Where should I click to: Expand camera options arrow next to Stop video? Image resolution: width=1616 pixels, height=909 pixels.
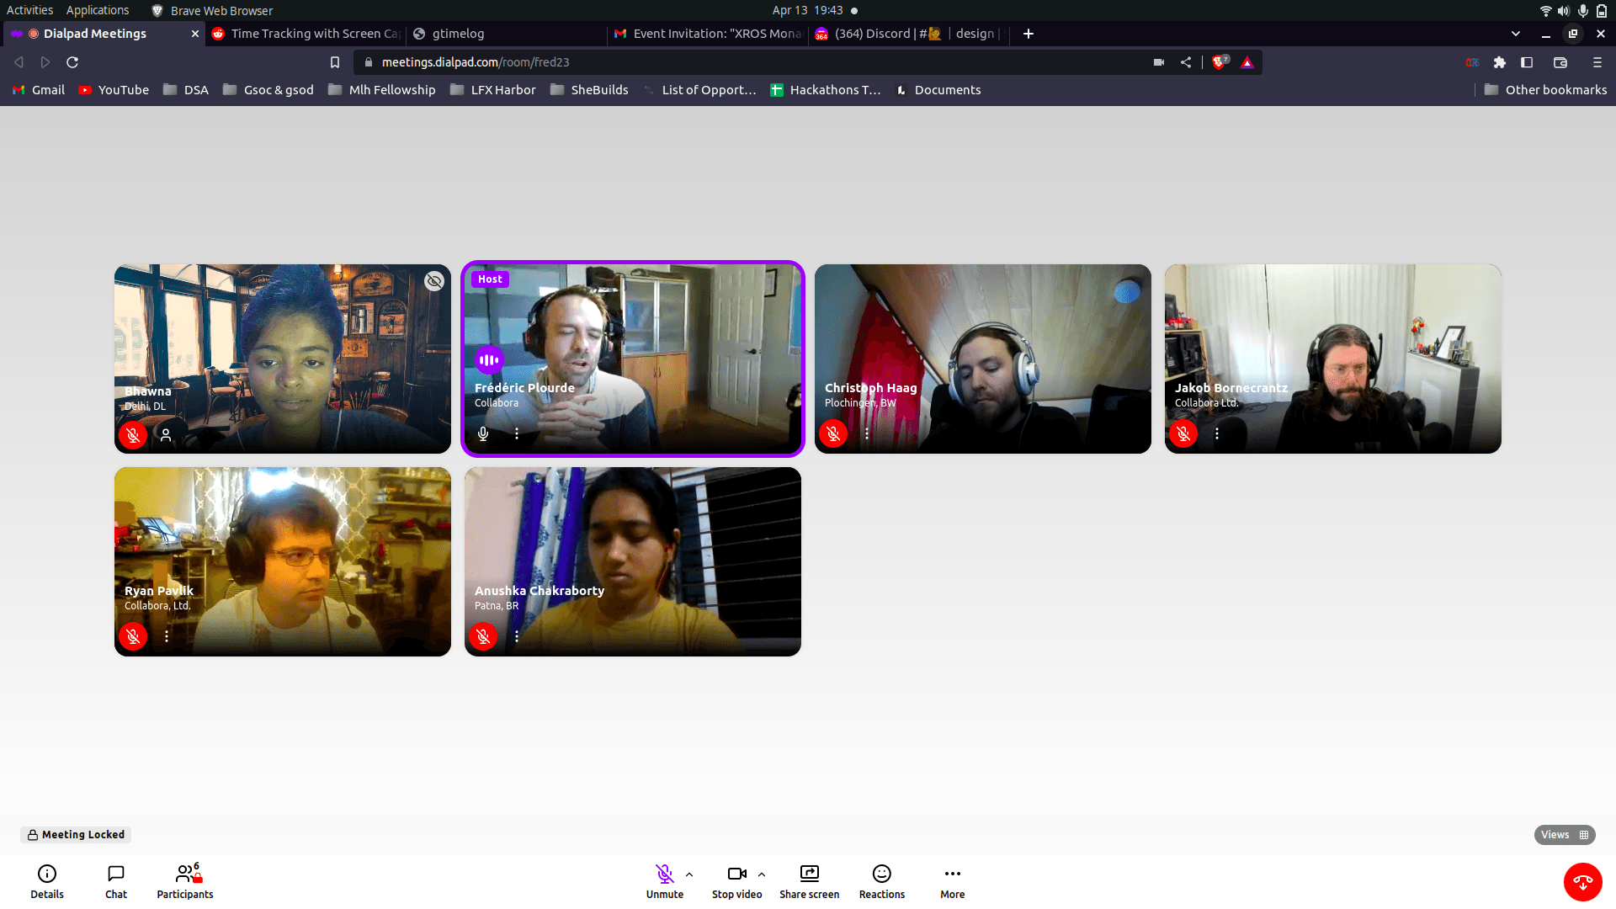[x=762, y=874]
